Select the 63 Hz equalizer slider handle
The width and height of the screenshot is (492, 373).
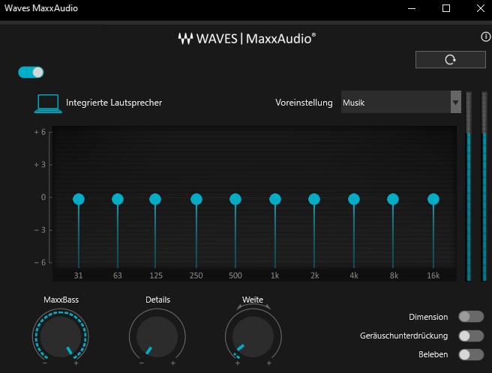click(118, 199)
